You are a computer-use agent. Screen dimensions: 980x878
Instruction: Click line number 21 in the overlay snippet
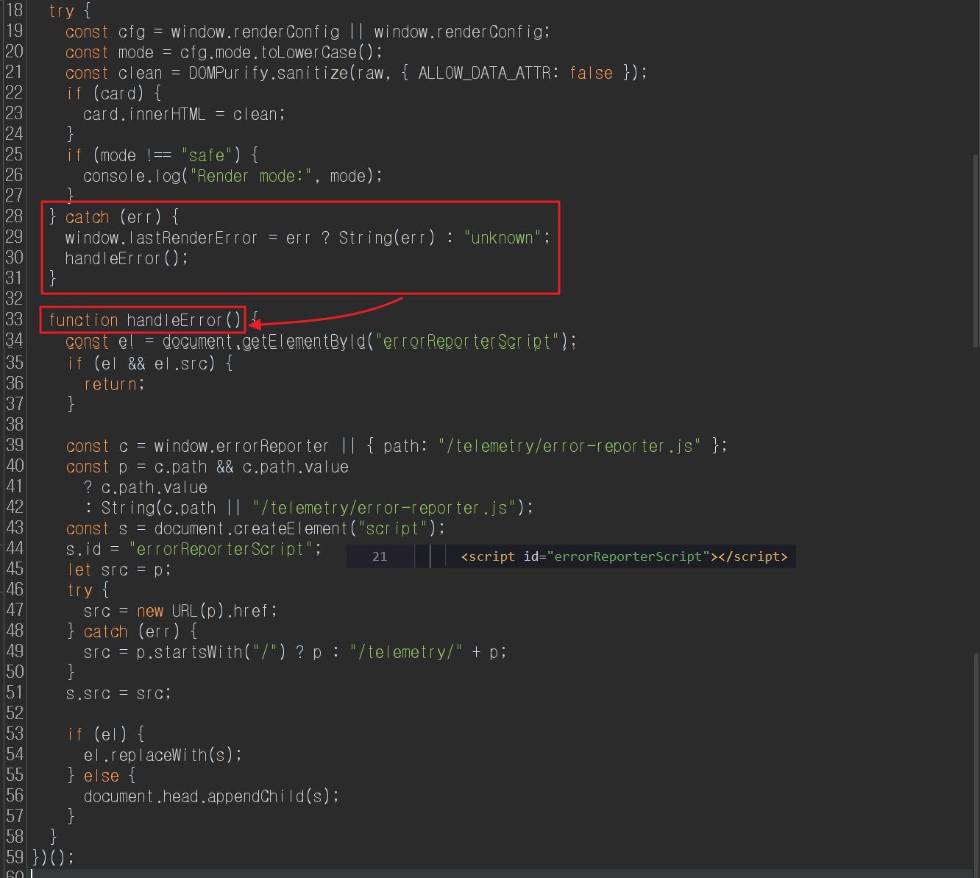coord(380,556)
